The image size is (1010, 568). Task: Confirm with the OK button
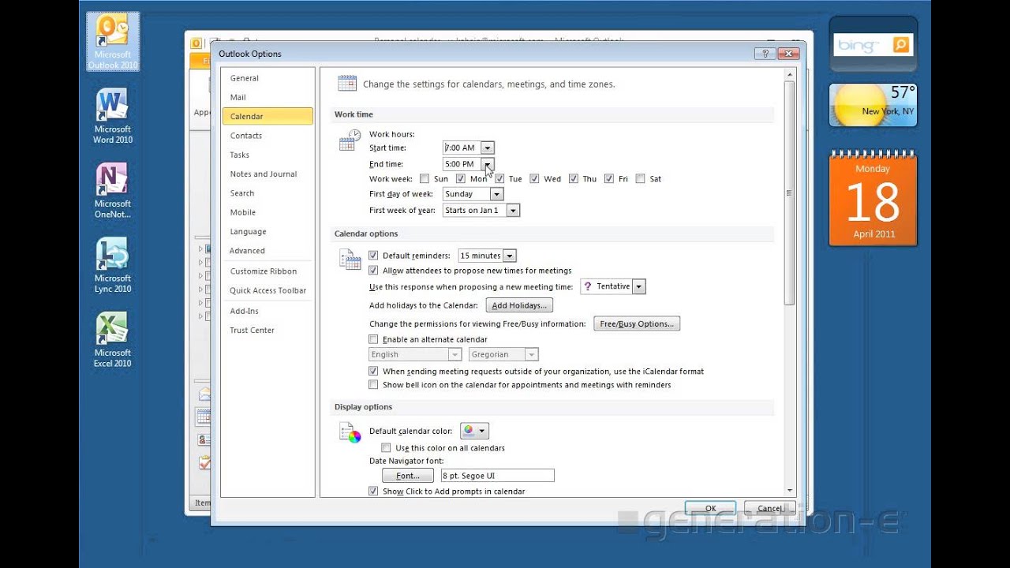[x=710, y=509]
